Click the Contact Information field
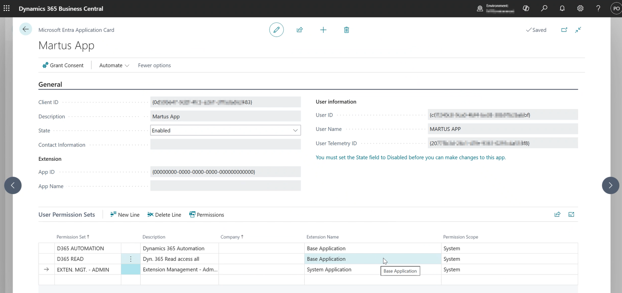The height and width of the screenshot is (293, 622). pos(226,144)
